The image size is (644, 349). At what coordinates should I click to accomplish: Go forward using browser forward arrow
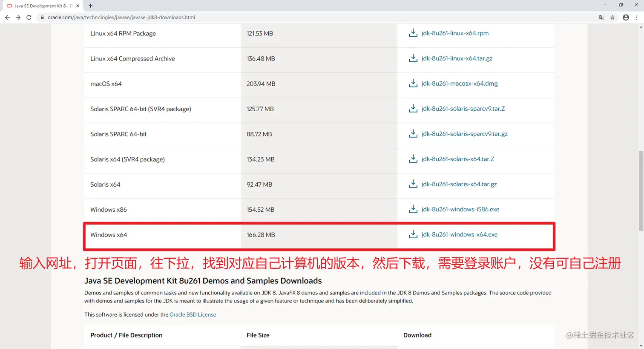tap(18, 17)
